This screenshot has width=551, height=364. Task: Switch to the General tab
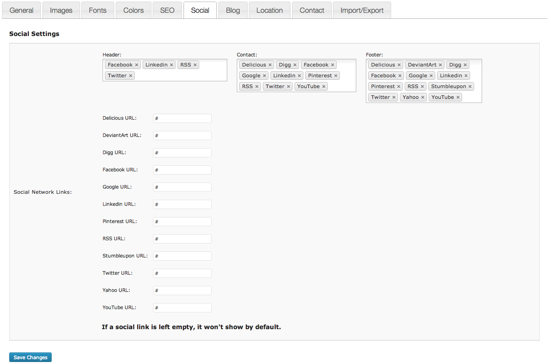(21, 10)
